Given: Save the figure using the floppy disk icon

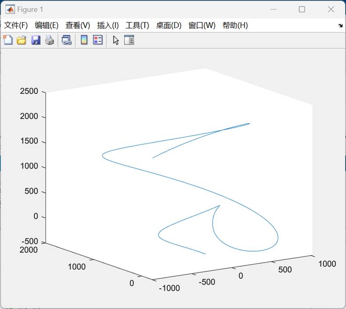Looking at the screenshot, I should (36, 40).
